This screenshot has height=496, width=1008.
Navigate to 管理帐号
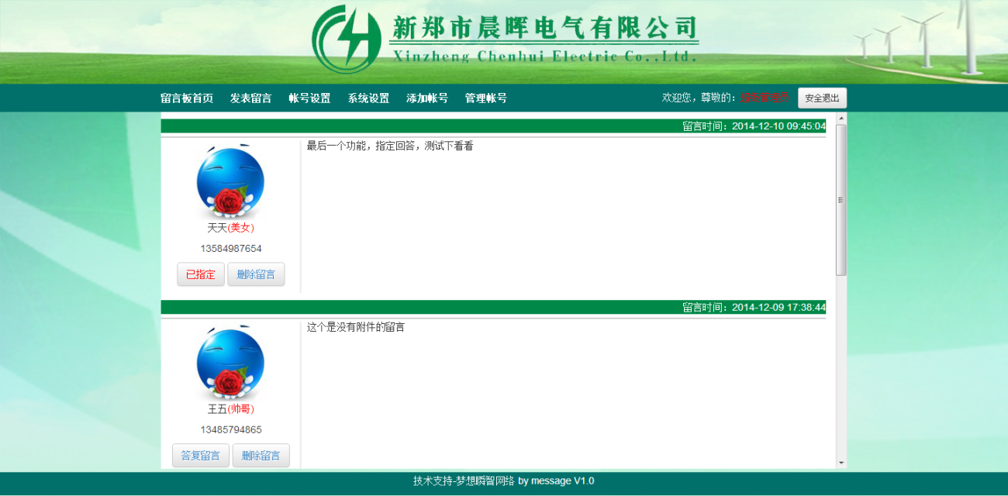(x=486, y=98)
